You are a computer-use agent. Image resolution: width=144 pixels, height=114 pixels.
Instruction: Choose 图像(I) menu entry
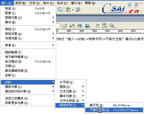pyautogui.click(x=28, y=13)
